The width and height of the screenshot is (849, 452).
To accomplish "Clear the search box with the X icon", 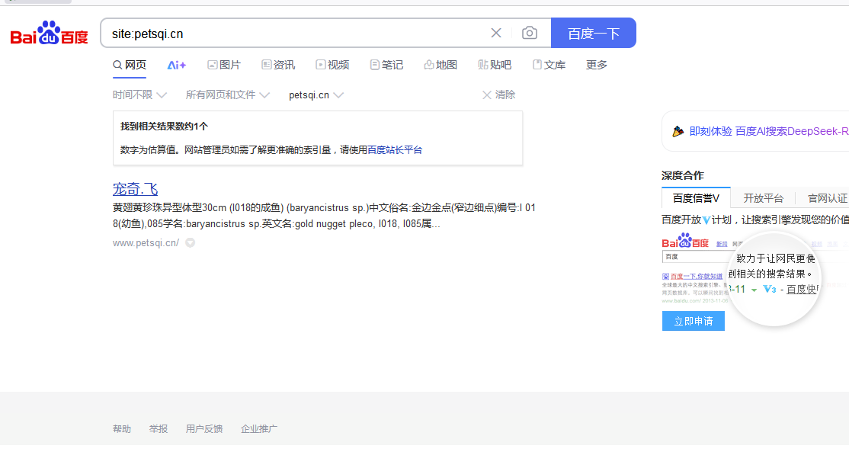I will click(496, 33).
